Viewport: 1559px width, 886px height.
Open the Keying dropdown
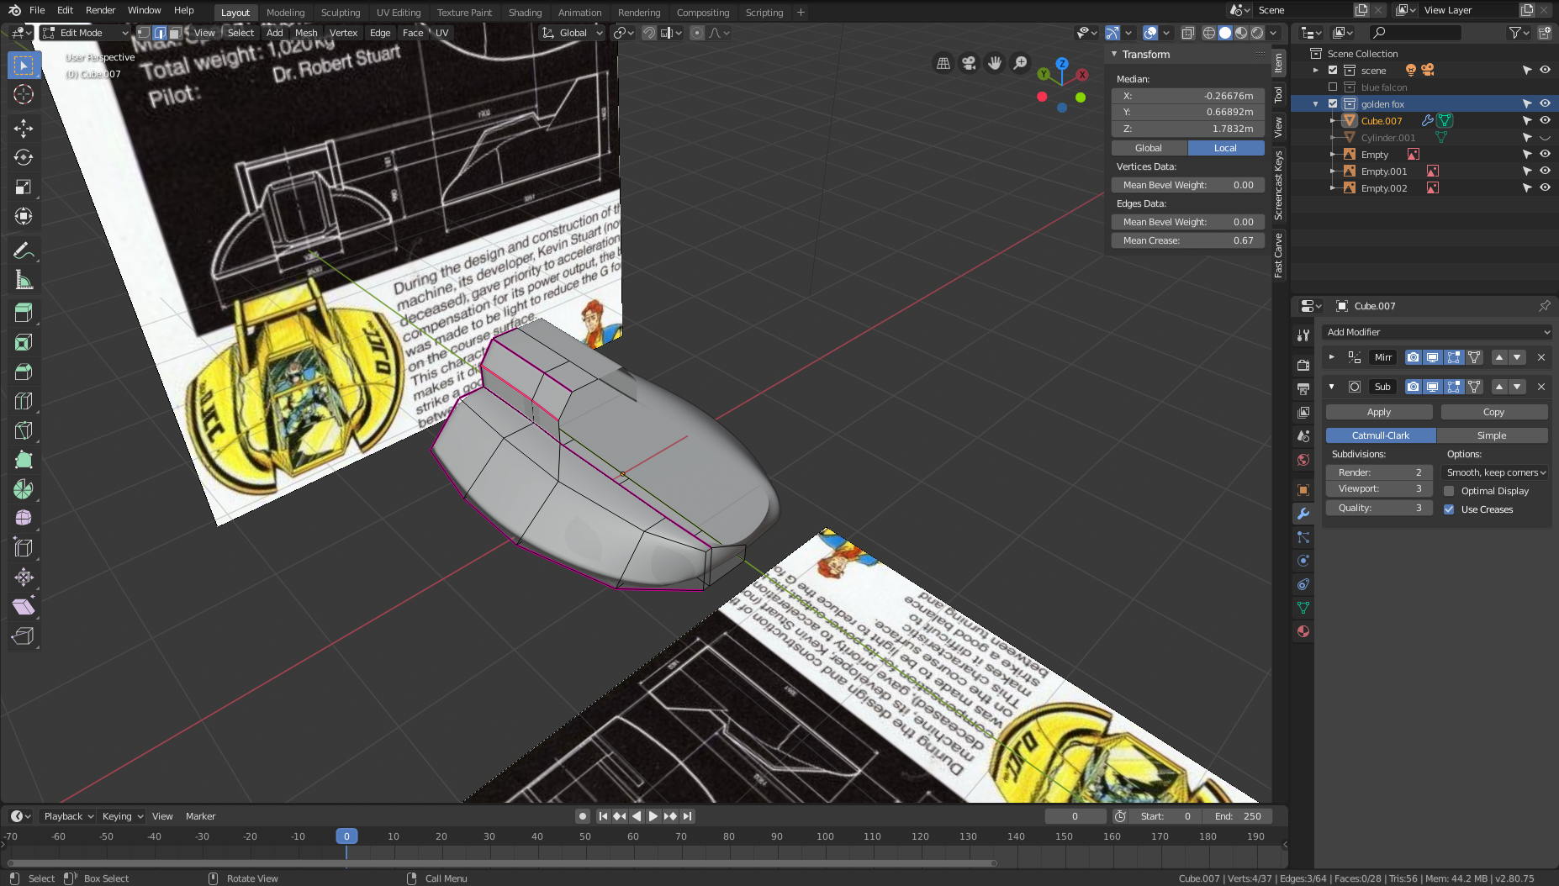click(122, 816)
